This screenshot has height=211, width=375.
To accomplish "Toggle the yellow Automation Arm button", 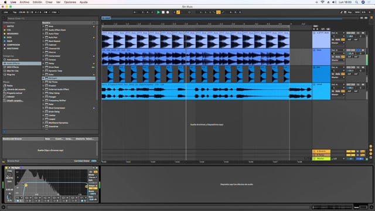I will click(x=178, y=12).
